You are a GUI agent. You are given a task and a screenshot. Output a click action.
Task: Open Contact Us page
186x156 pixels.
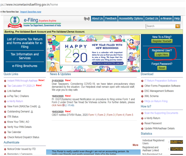[x=152, y=19]
